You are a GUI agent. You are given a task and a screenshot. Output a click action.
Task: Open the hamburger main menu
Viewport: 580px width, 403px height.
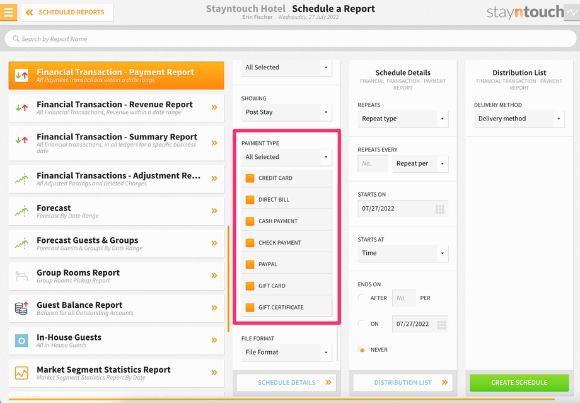[x=8, y=12]
